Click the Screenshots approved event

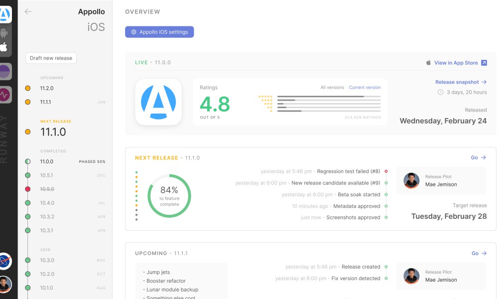click(x=353, y=217)
